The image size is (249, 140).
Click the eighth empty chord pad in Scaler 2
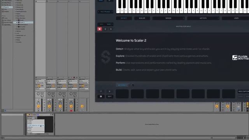coord(228,94)
